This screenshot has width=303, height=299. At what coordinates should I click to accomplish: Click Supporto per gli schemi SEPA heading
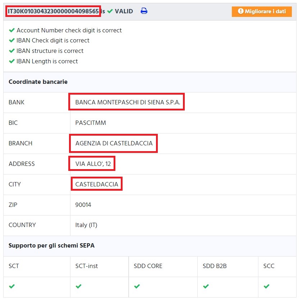pos(52,245)
